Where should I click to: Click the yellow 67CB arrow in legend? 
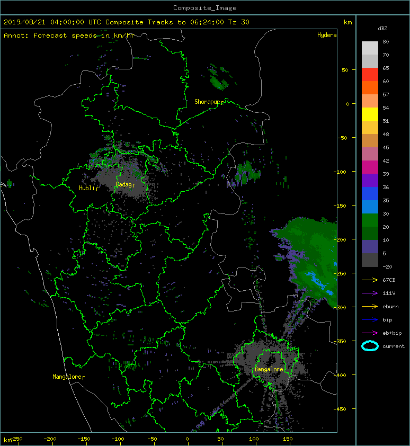point(370,280)
